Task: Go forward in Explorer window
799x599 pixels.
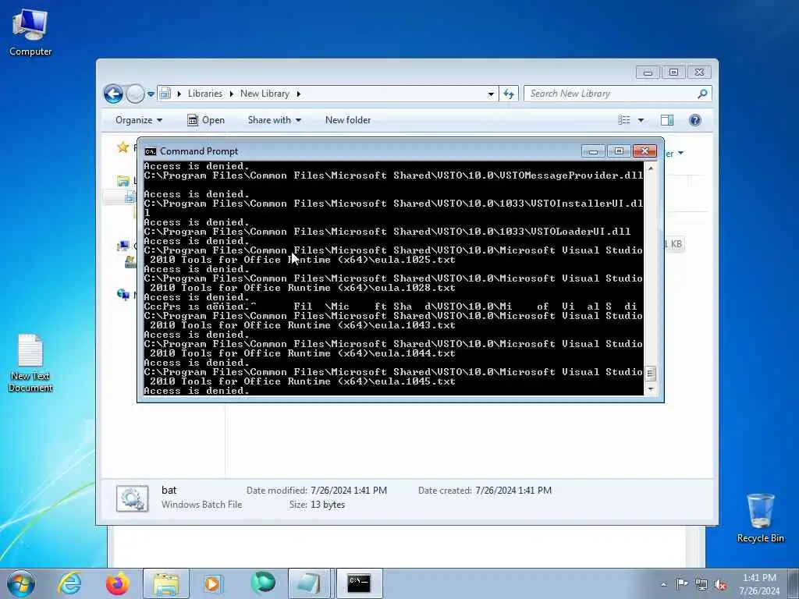Action: [135, 94]
